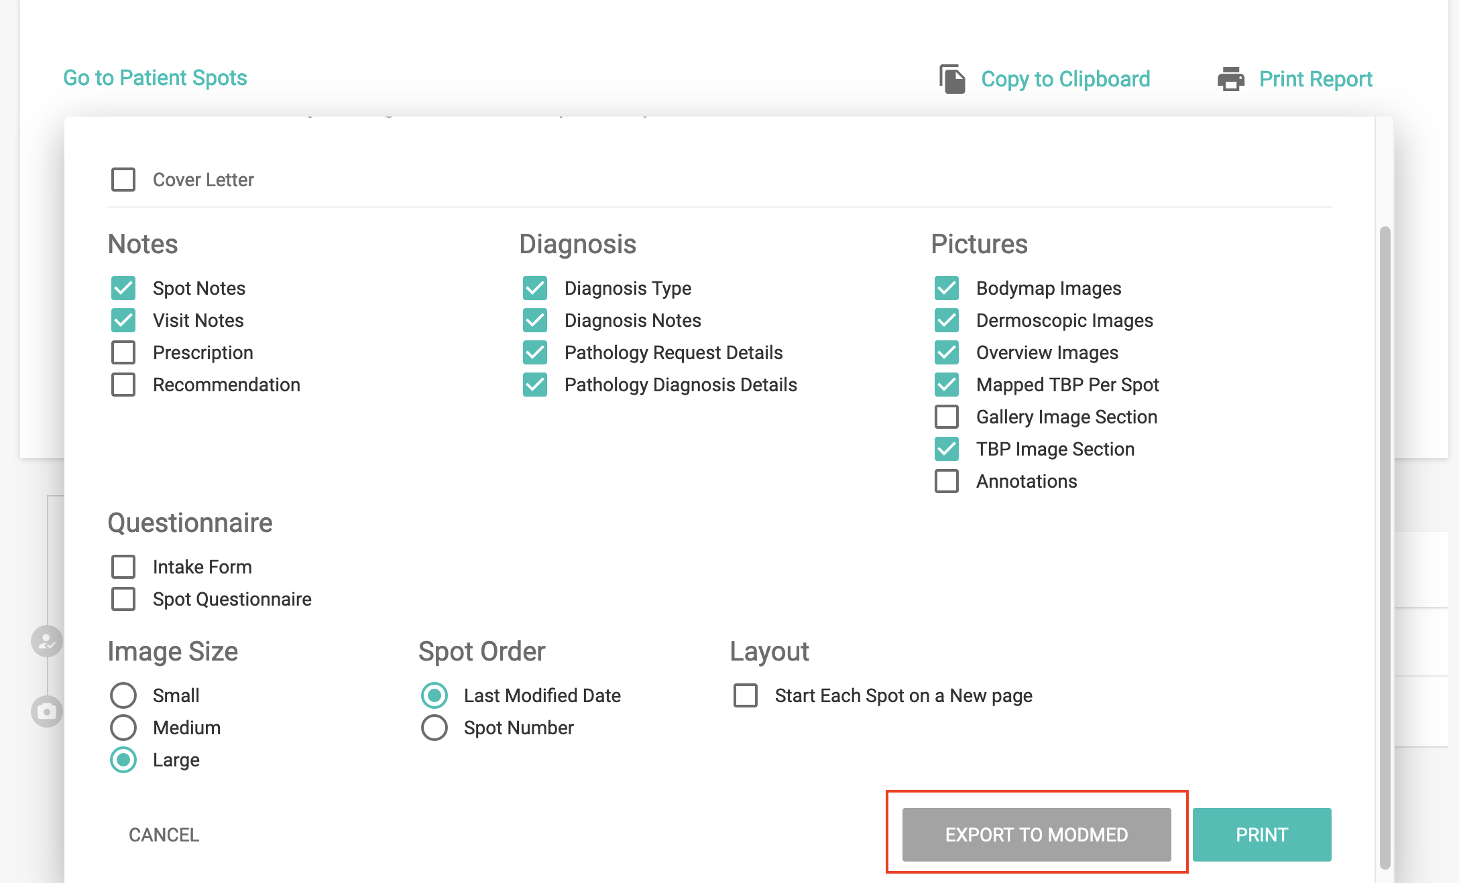Click the Copy to Clipboard icon
Image resolution: width=1459 pixels, height=883 pixels.
tap(952, 79)
